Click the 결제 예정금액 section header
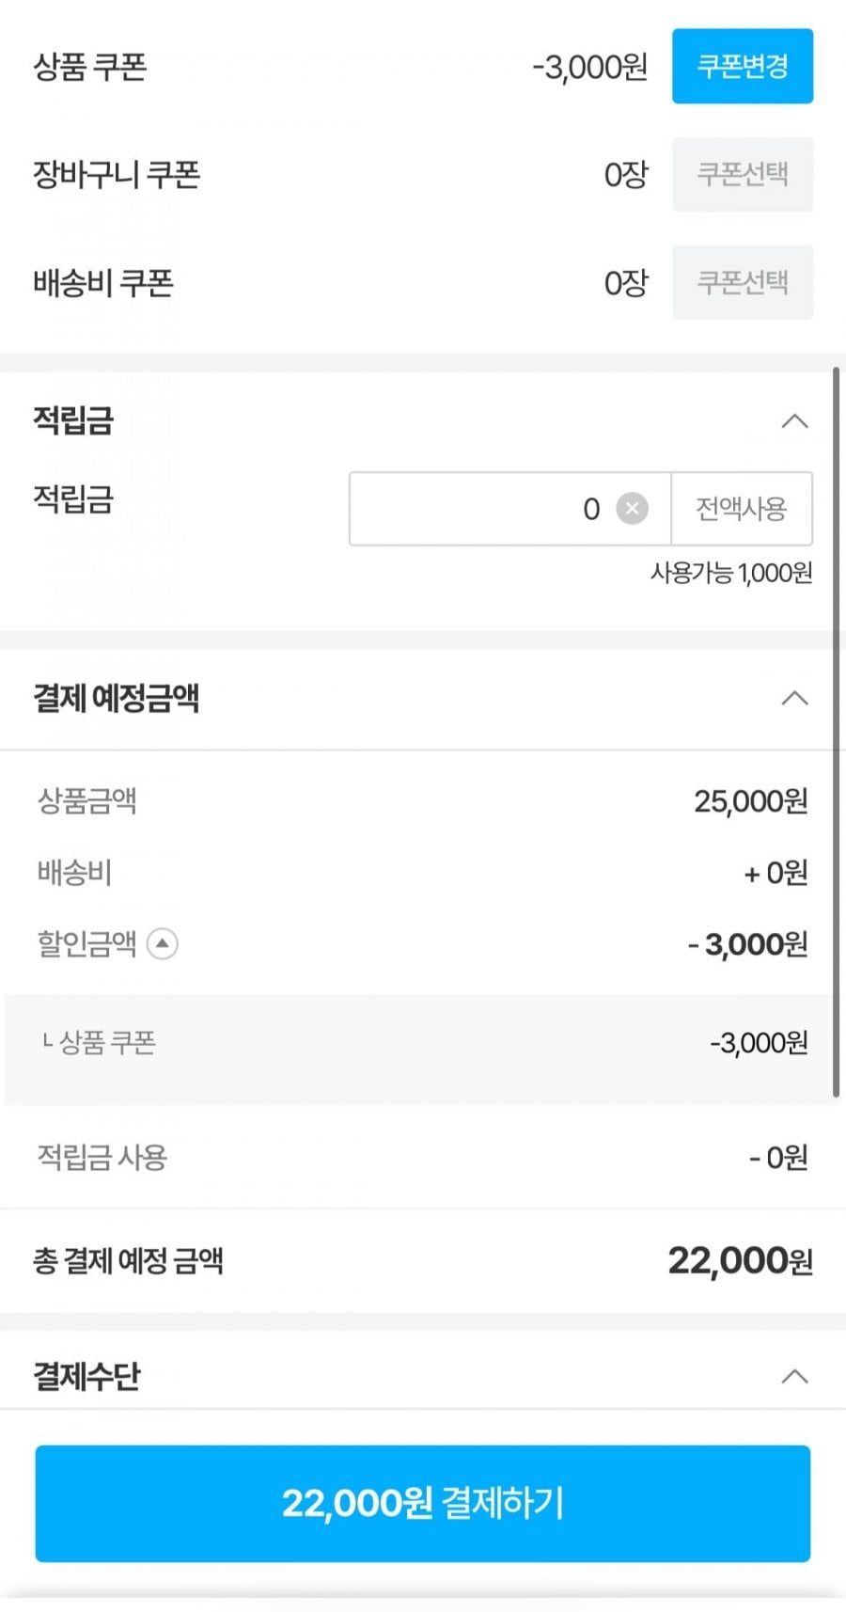 click(x=117, y=698)
